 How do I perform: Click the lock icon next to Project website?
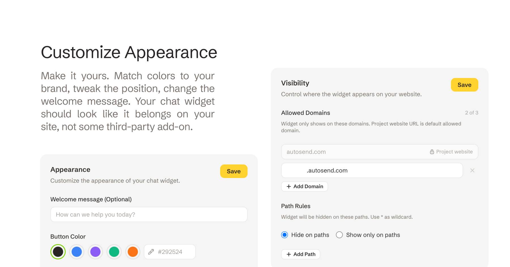[x=432, y=152]
